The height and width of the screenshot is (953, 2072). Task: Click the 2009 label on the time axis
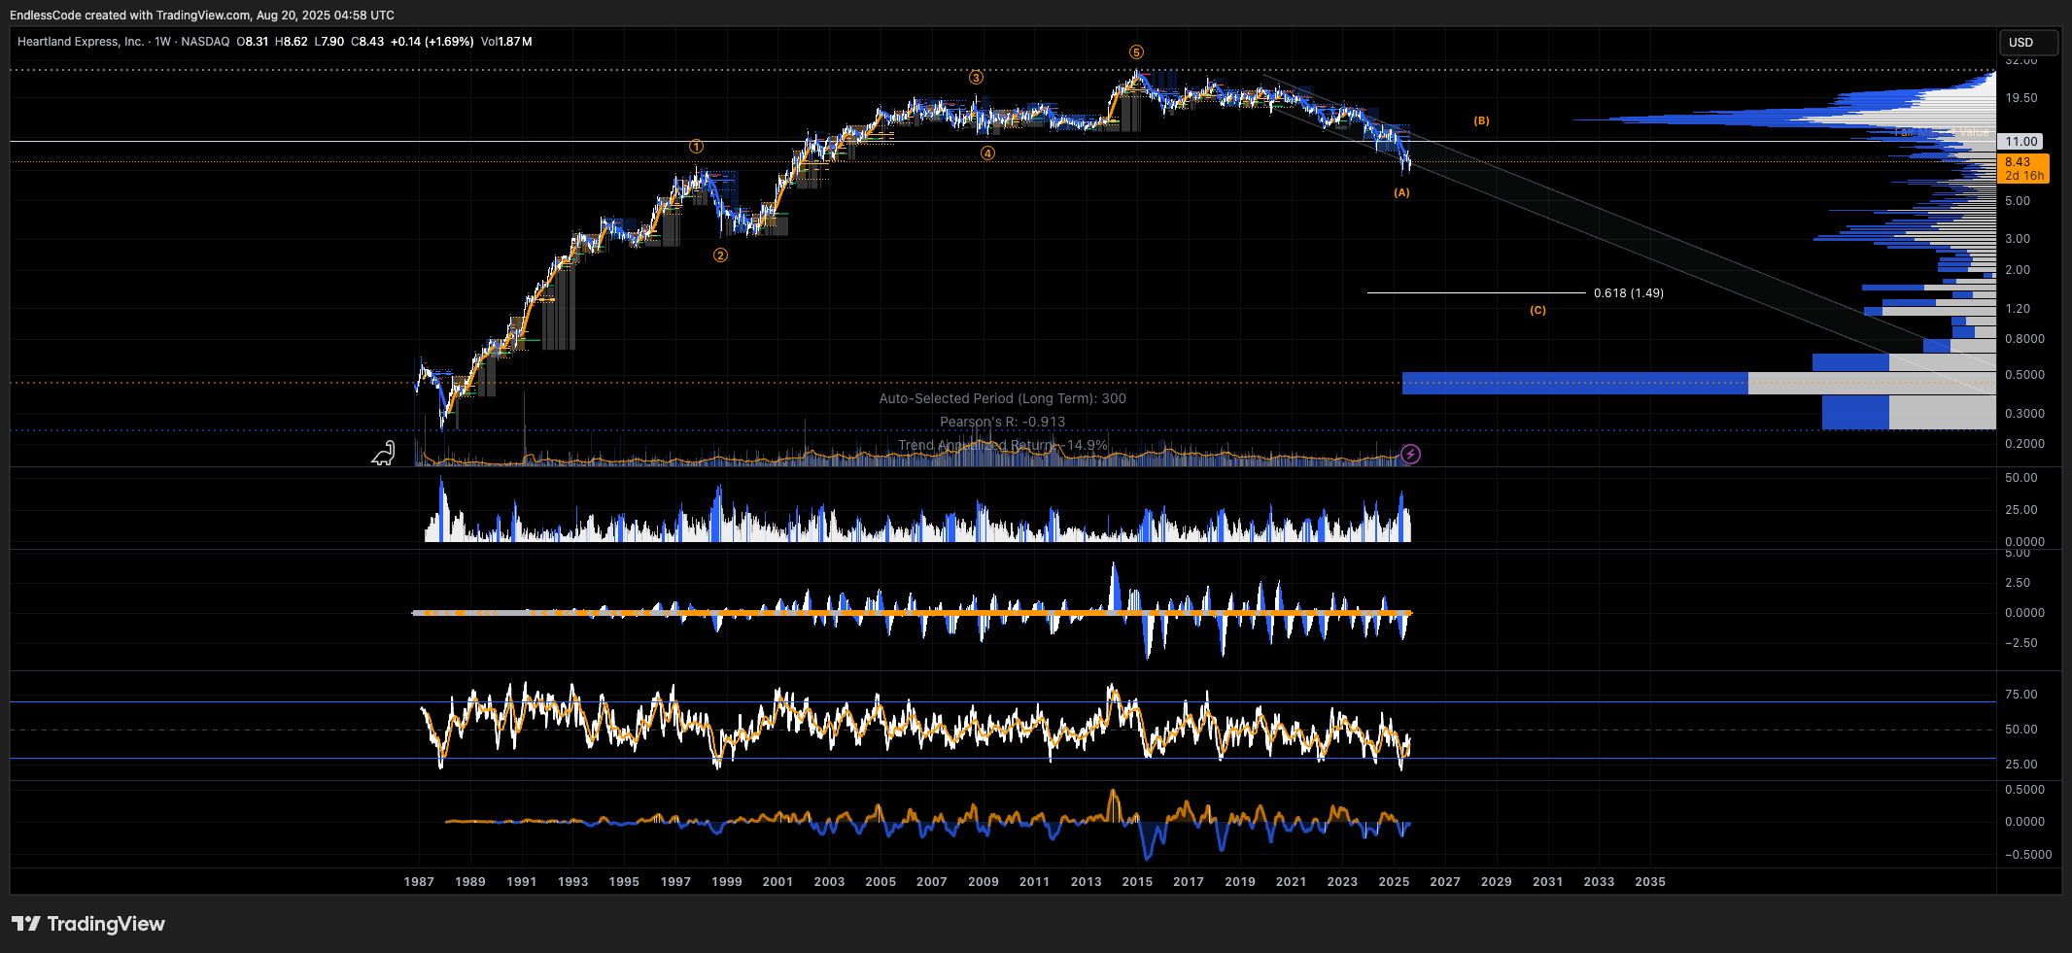pos(984,882)
